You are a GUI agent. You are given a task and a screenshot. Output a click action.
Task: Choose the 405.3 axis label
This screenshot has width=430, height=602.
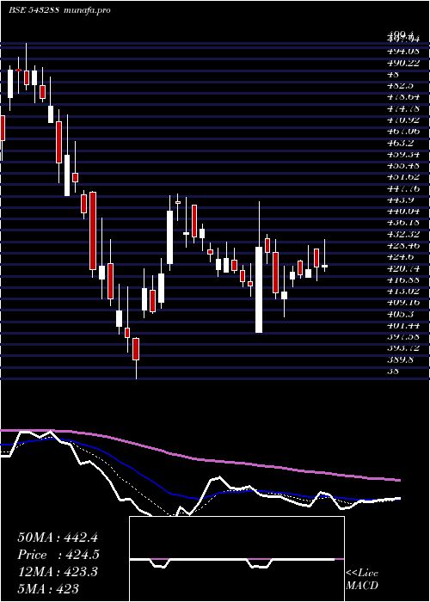[400, 314]
